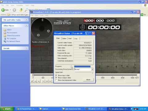Open the Explorer Favorites menu
The image size is (148, 111).
19,5
